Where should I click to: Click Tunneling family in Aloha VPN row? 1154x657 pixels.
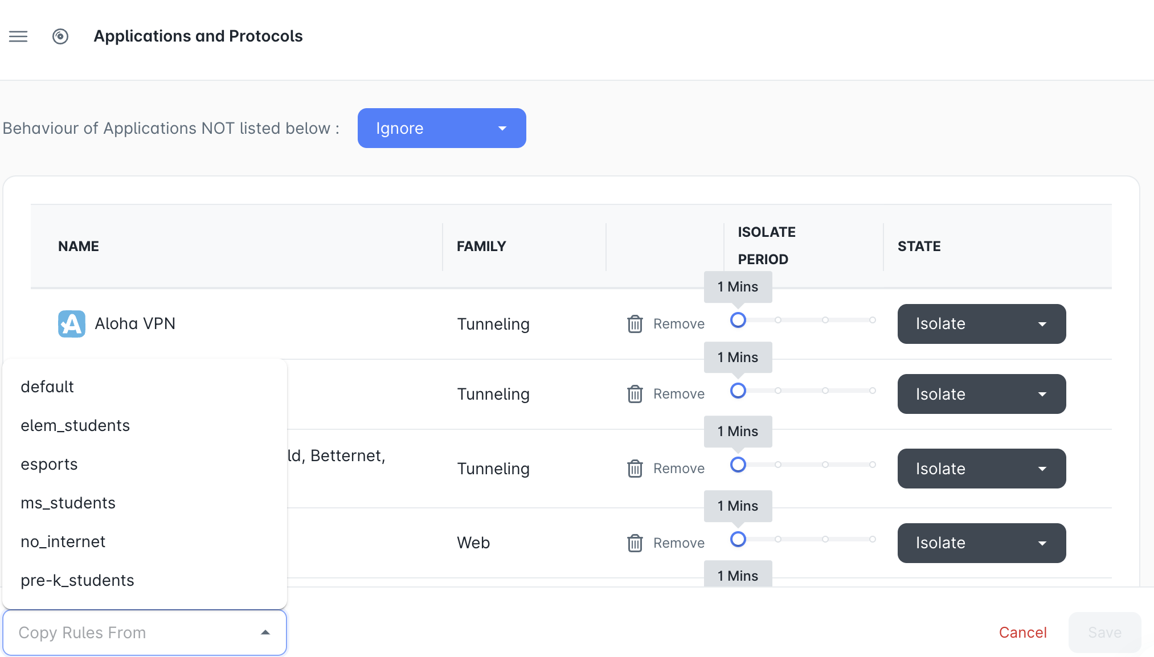(493, 325)
